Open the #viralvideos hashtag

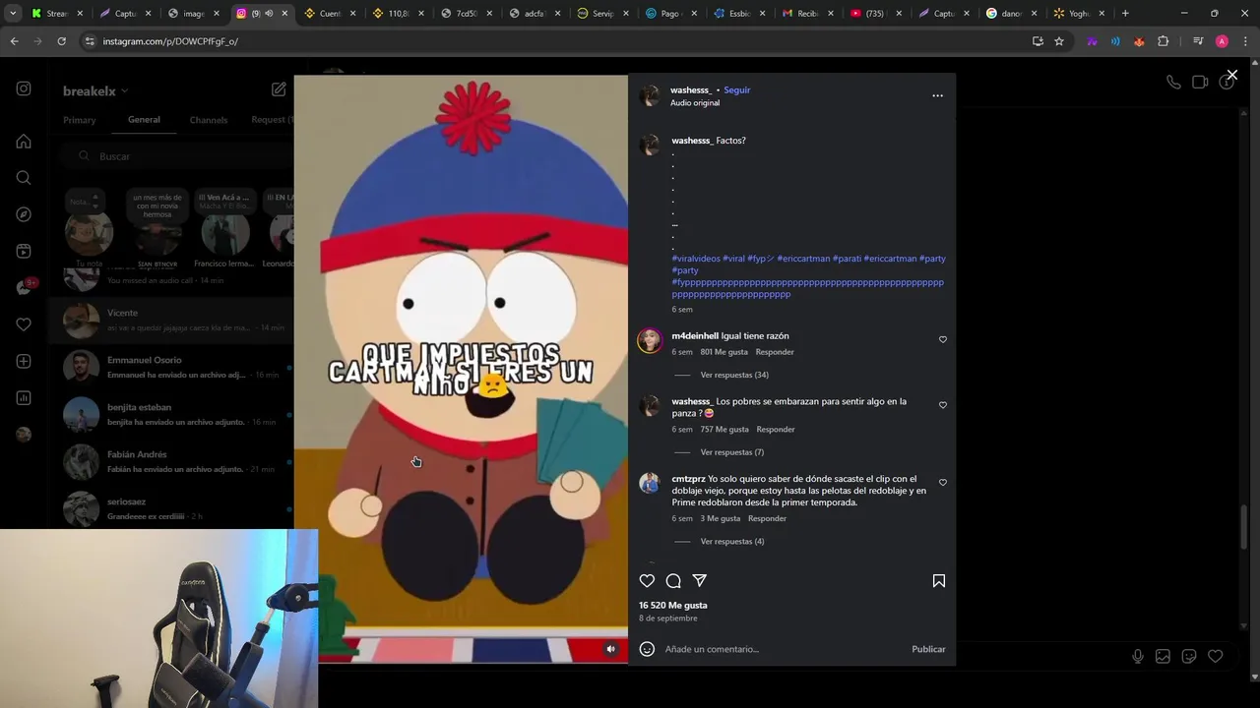coord(696,259)
